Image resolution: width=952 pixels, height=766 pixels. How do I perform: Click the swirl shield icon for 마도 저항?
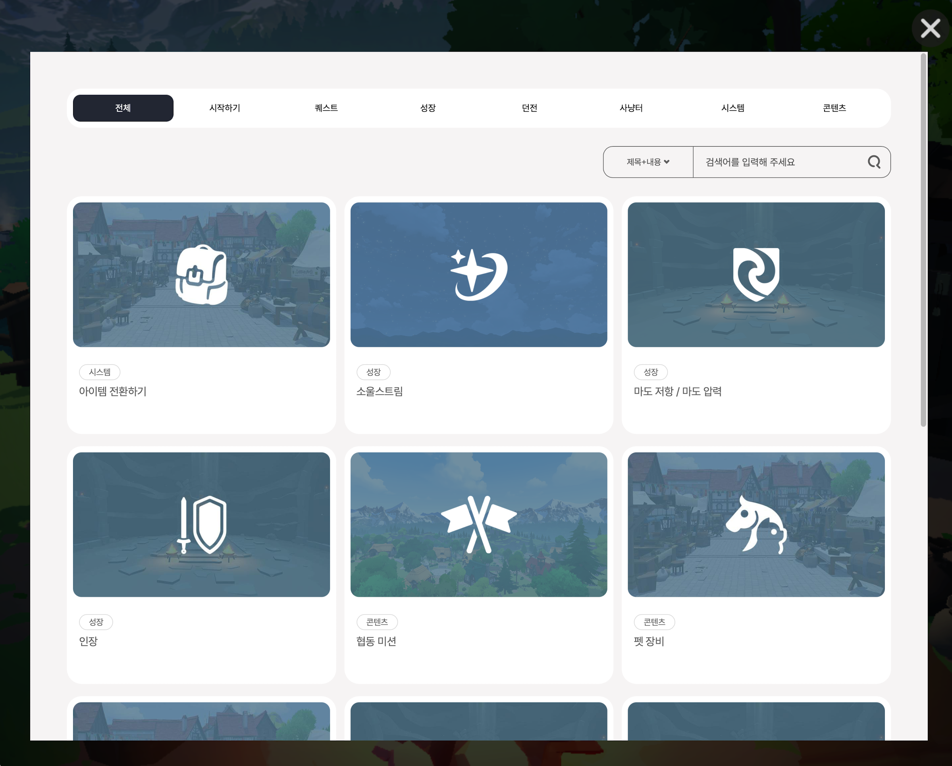click(756, 275)
